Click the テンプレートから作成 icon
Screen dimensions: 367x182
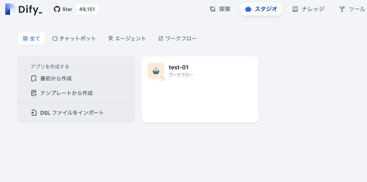34,93
